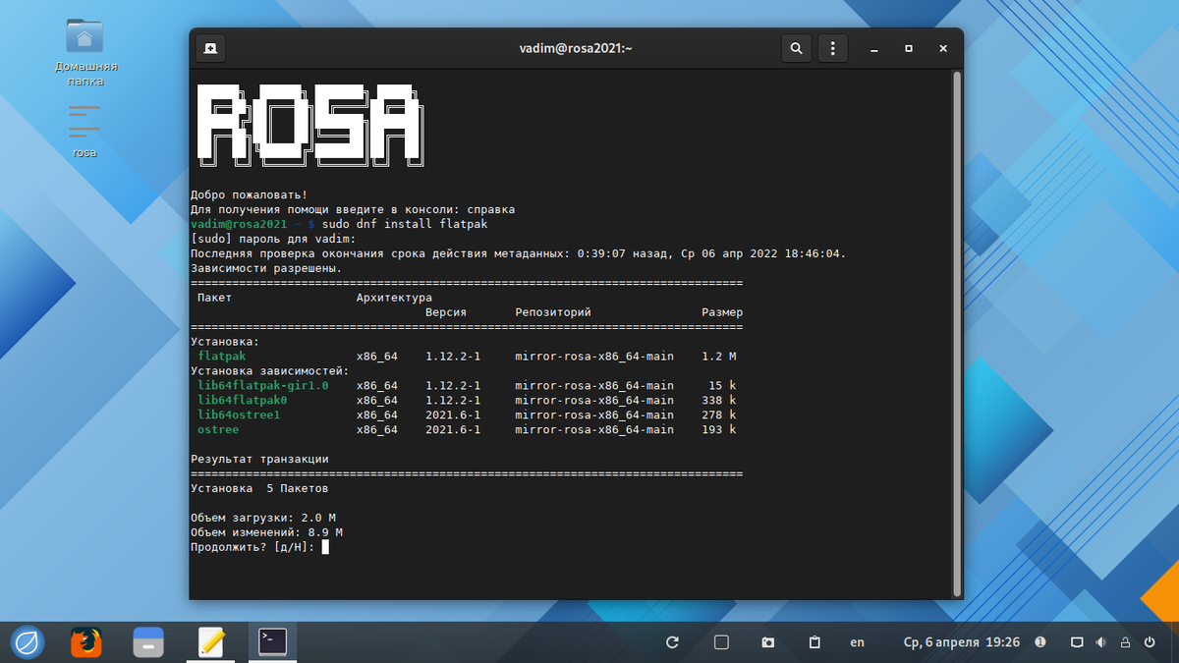Open the file manager from taskbar
The height and width of the screenshot is (663, 1179).
pyautogui.click(x=148, y=642)
